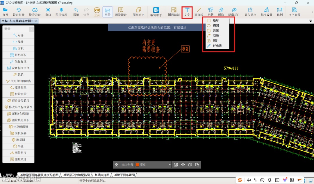Close the 测量 side panel

[x=32, y=29]
